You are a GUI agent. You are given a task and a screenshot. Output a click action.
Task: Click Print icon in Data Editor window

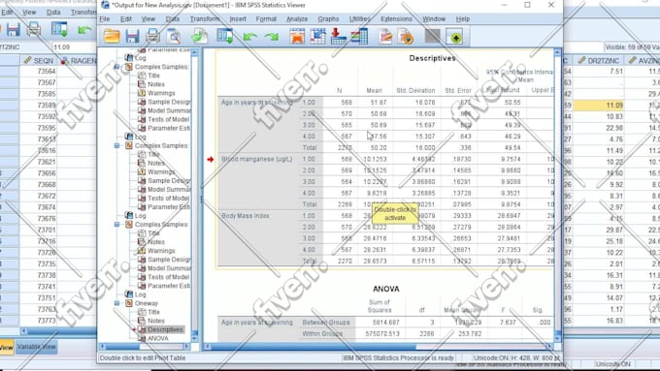34,30
